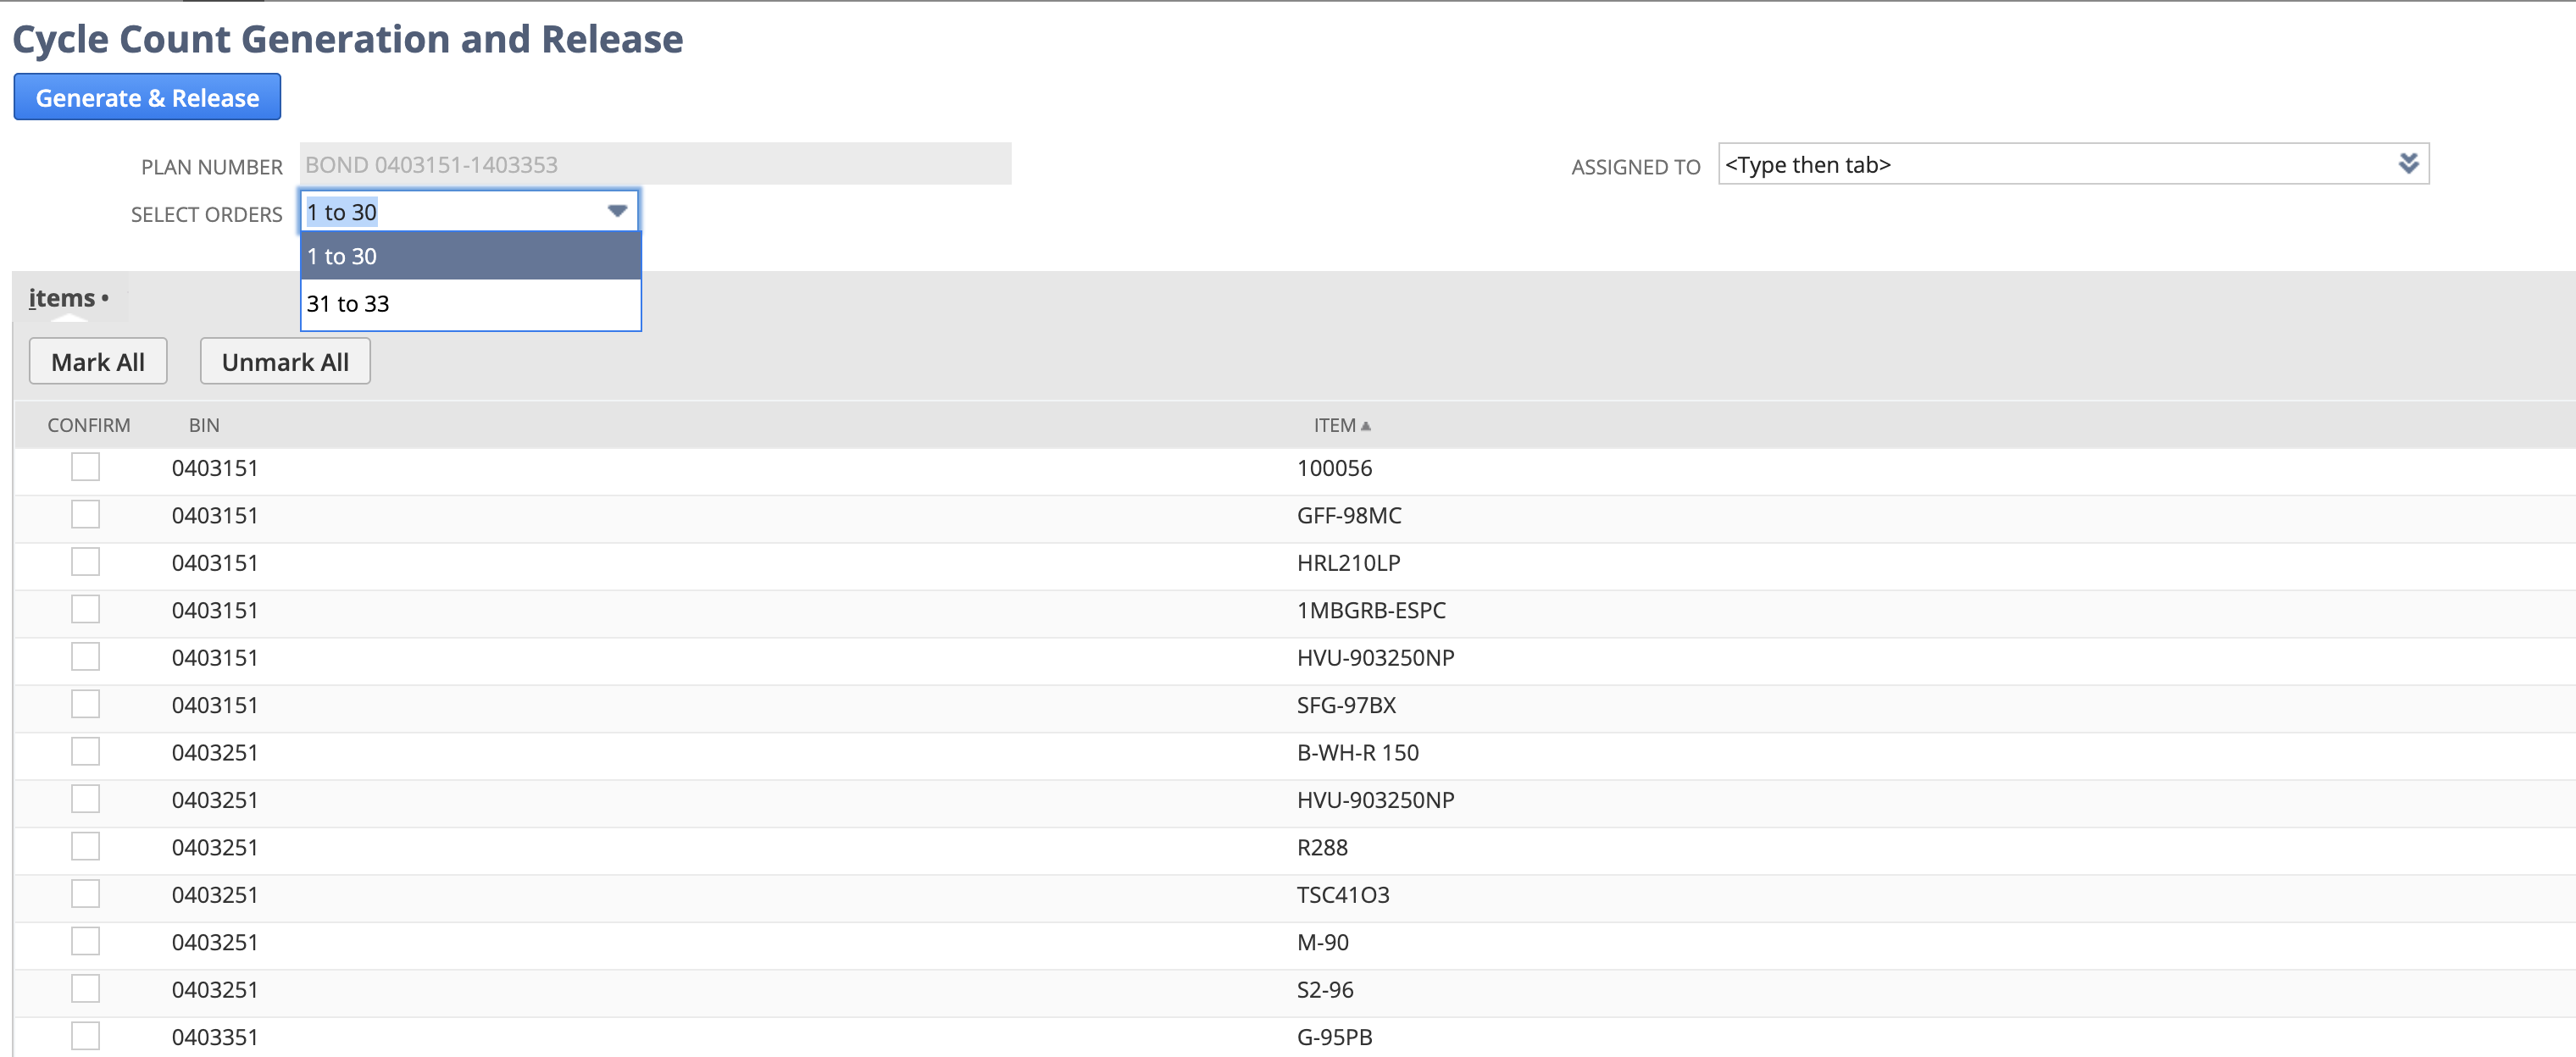The height and width of the screenshot is (1057, 2576).
Task: Click the BIN column header
Action: click(204, 424)
